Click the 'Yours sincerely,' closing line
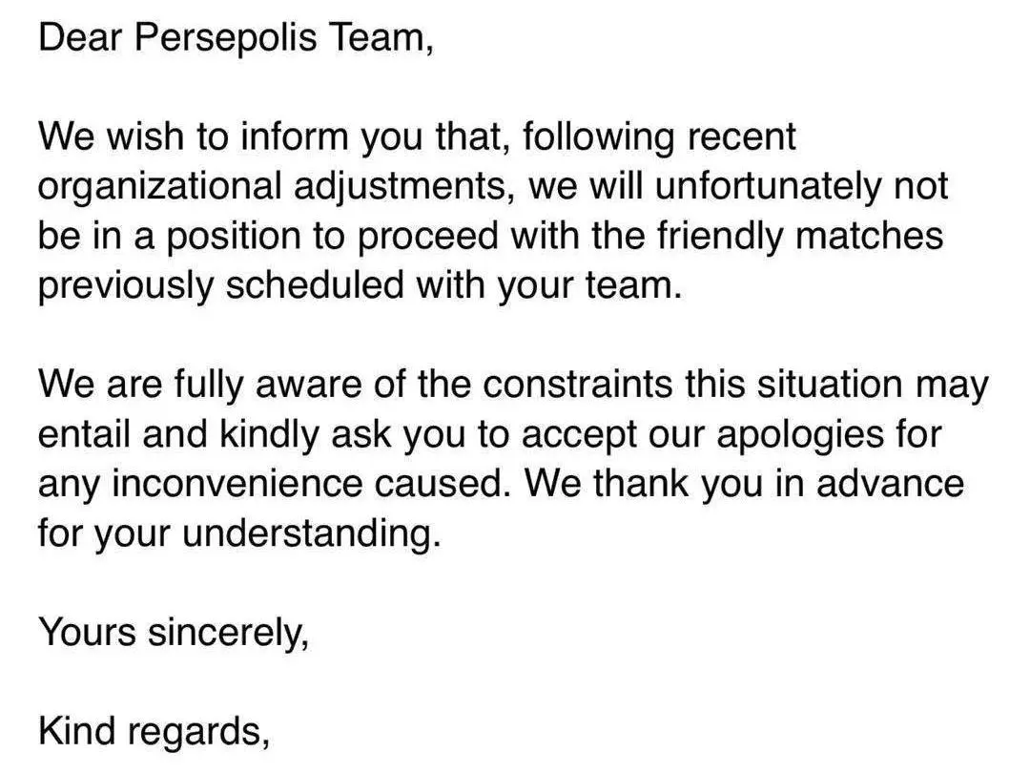1030x773 pixels. [x=174, y=632]
